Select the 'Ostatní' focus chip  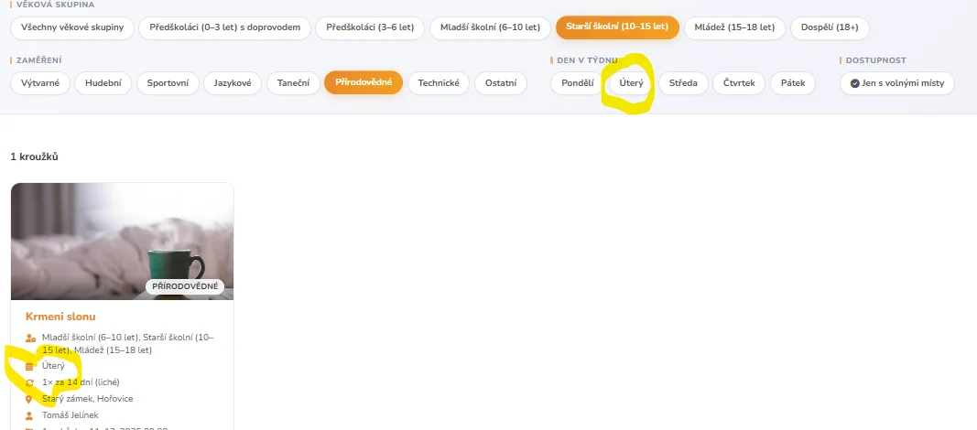[x=501, y=82]
